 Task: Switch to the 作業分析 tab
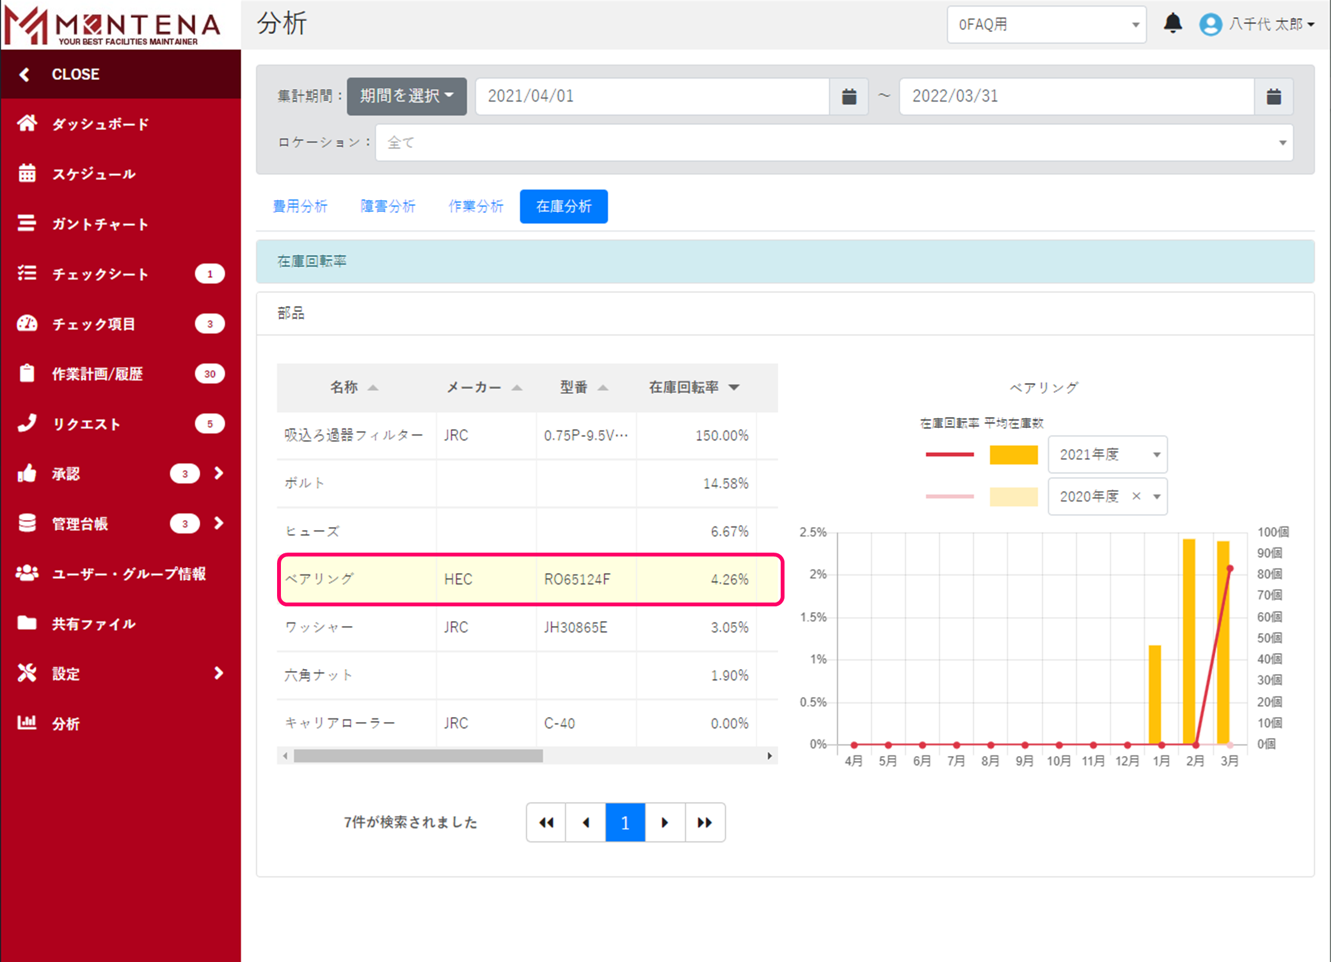tap(475, 207)
